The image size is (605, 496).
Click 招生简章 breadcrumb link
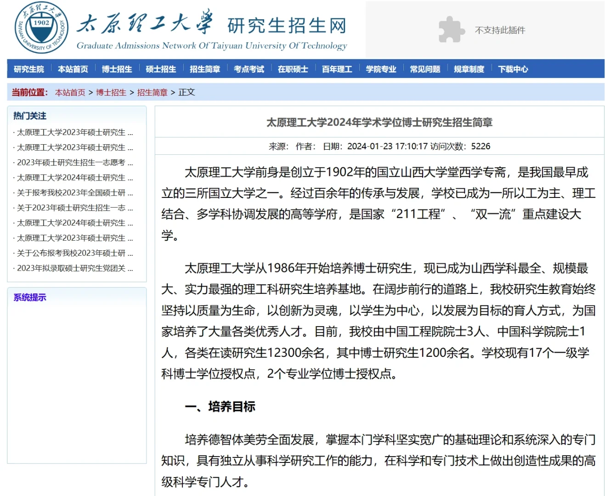153,92
